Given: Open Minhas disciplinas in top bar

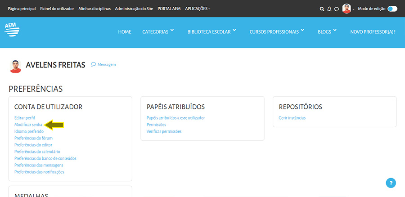Looking at the screenshot, I should (94, 9).
